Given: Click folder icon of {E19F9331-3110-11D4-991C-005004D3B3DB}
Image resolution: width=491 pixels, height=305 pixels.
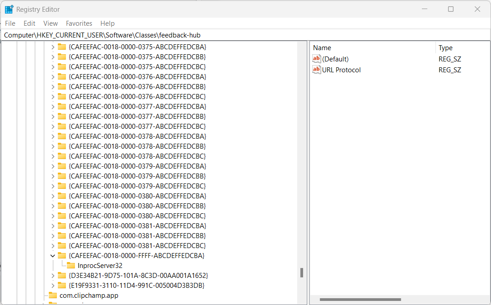Looking at the screenshot, I should pyautogui.click(x=62, y=286).
